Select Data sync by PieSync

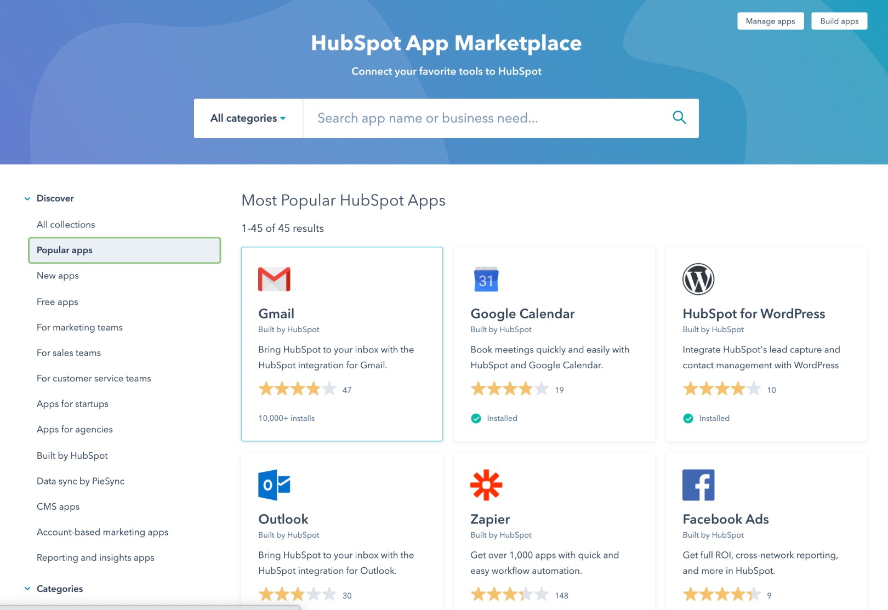click(81, 481)
